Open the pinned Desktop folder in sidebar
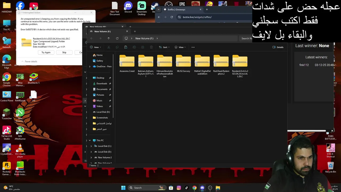This screenshot has width=341, height=192. [x=100, y=78]
